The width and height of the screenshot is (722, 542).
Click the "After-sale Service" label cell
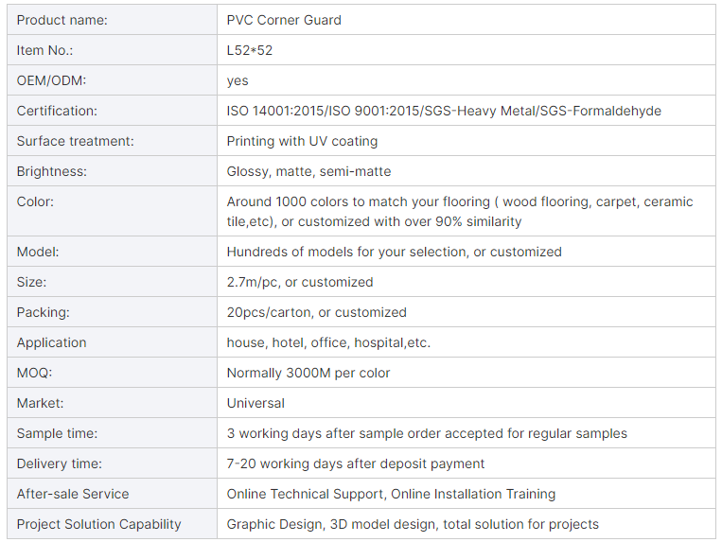point(73,494)
